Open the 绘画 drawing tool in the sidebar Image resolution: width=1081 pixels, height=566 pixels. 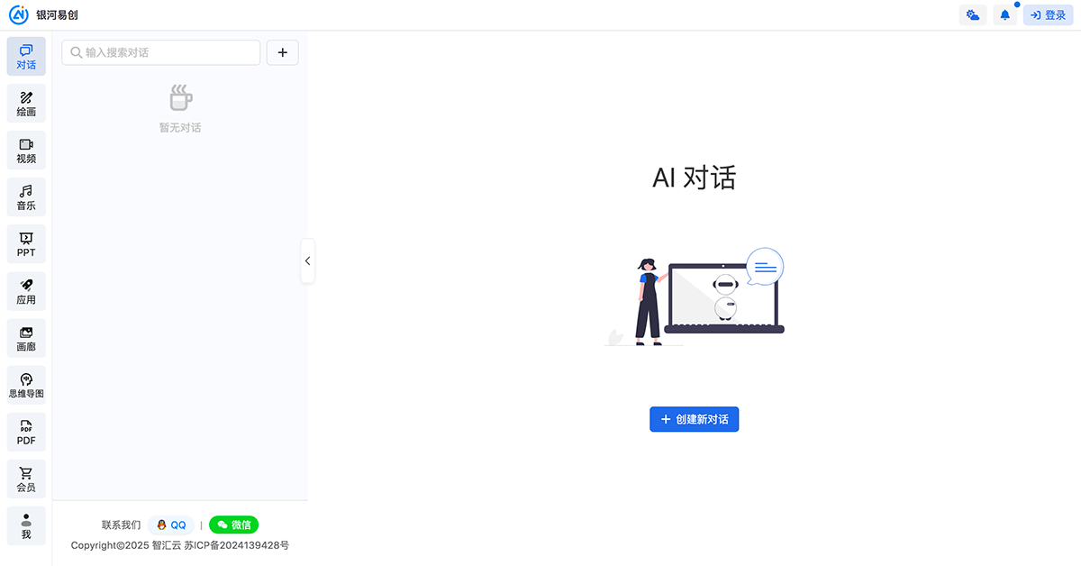tap(26, 103)
